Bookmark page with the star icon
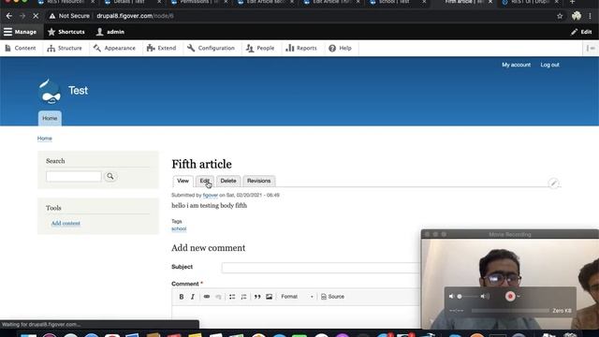 pyautogui.click(x=560, y=16)
